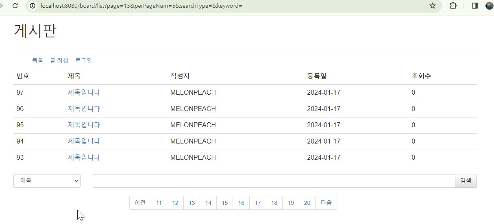Focus the search keyword input field

(274, 181)
